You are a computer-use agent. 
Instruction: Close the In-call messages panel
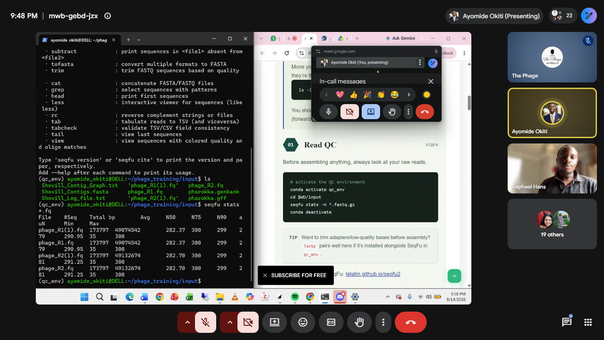[x=431, y=81]
